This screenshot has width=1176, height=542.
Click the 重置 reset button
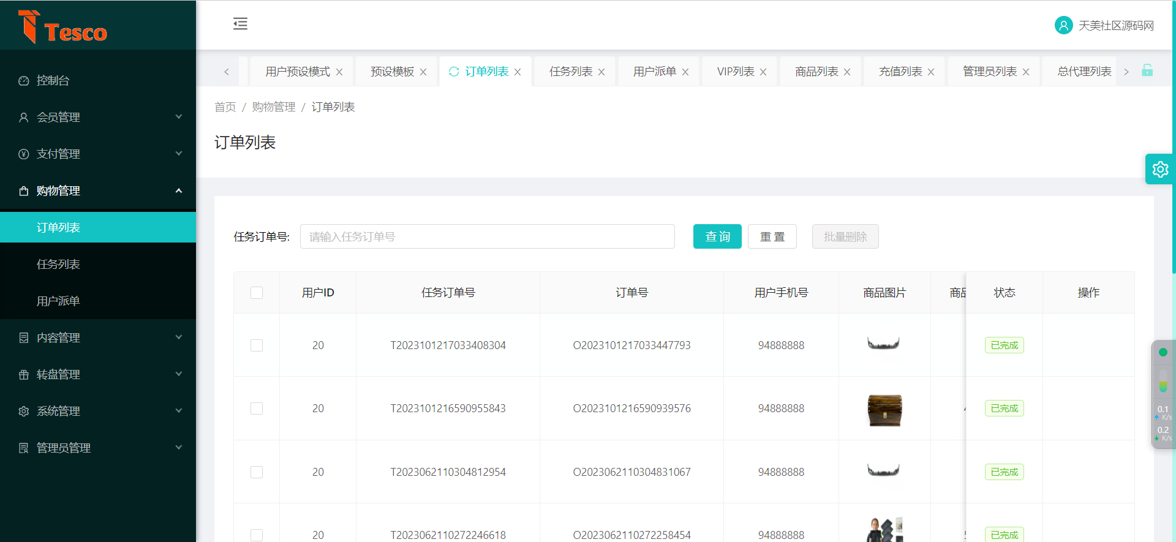tap(772, 236)
